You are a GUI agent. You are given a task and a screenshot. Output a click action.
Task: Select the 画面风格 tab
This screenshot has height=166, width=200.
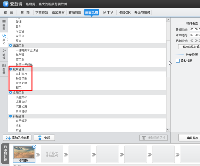[92, 13]
